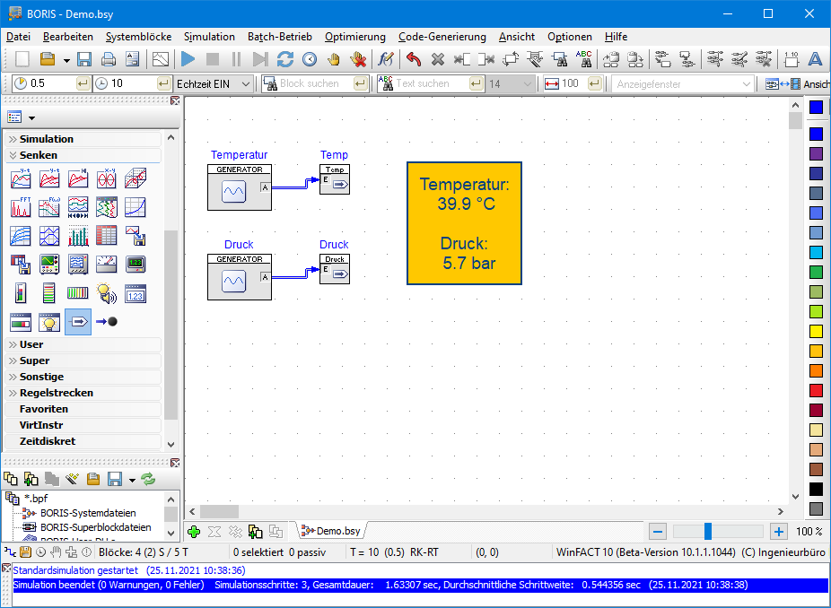This screenshot has width=831, height=608.
Task: Select the arrow-to-black-dot terminator block icon
Action: 107,321
